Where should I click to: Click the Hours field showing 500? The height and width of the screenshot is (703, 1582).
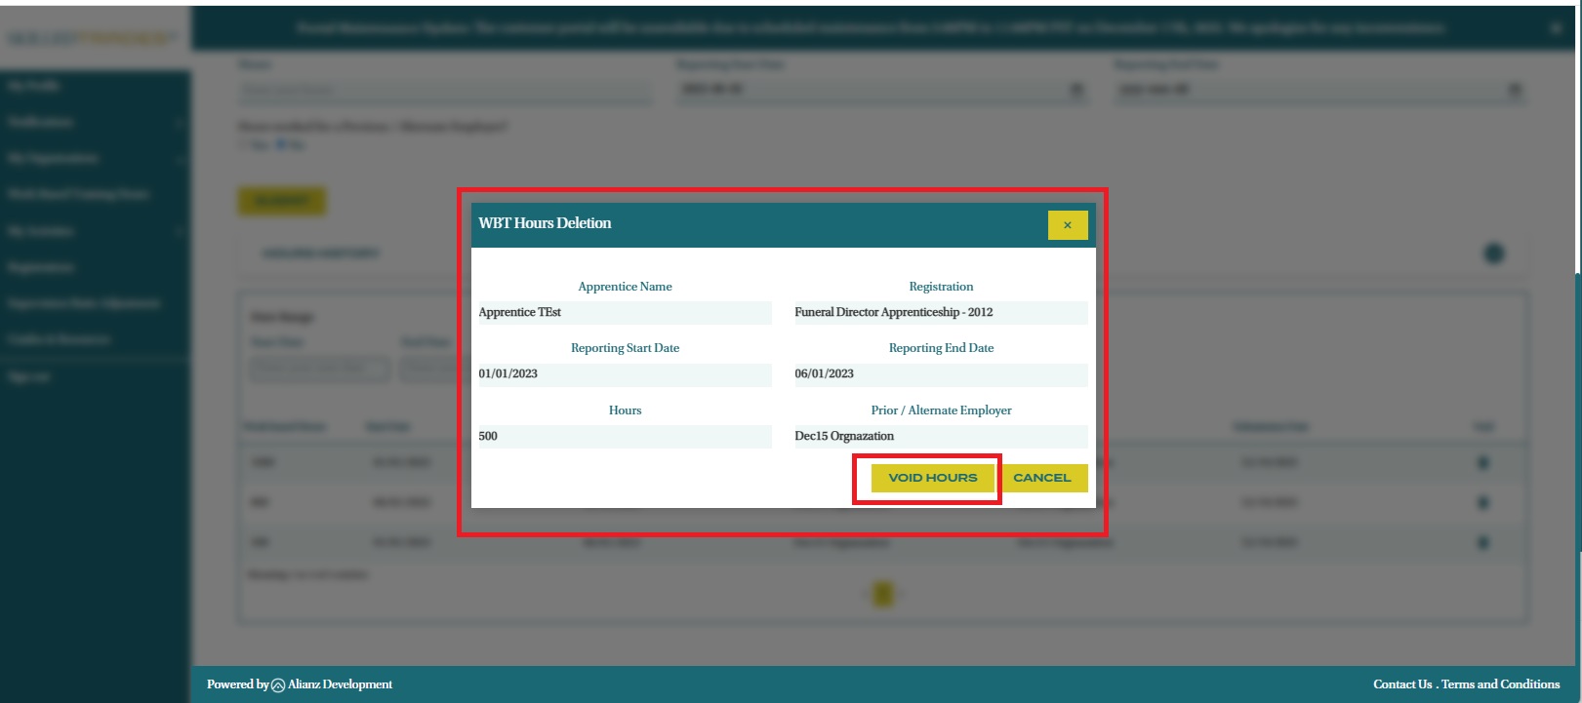pos(625,437)
